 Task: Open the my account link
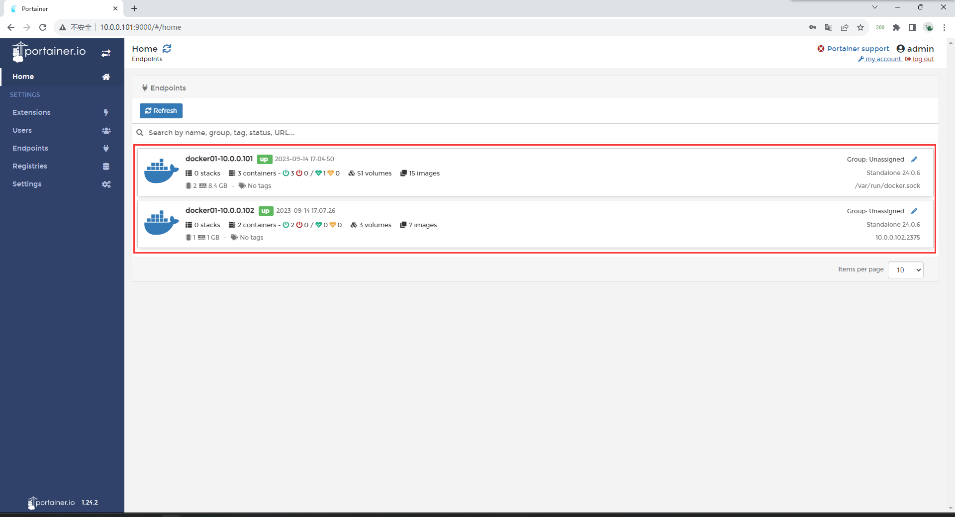point(880,59)
